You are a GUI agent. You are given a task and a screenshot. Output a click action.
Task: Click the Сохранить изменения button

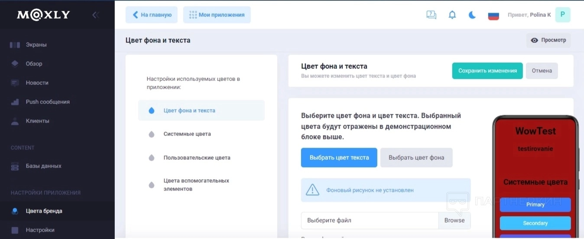(487, 71)
